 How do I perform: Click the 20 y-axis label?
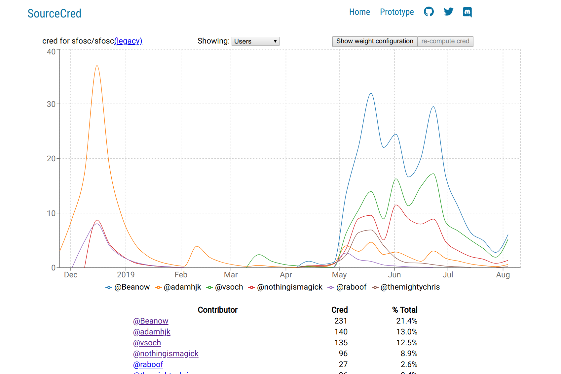pos(51,159)
